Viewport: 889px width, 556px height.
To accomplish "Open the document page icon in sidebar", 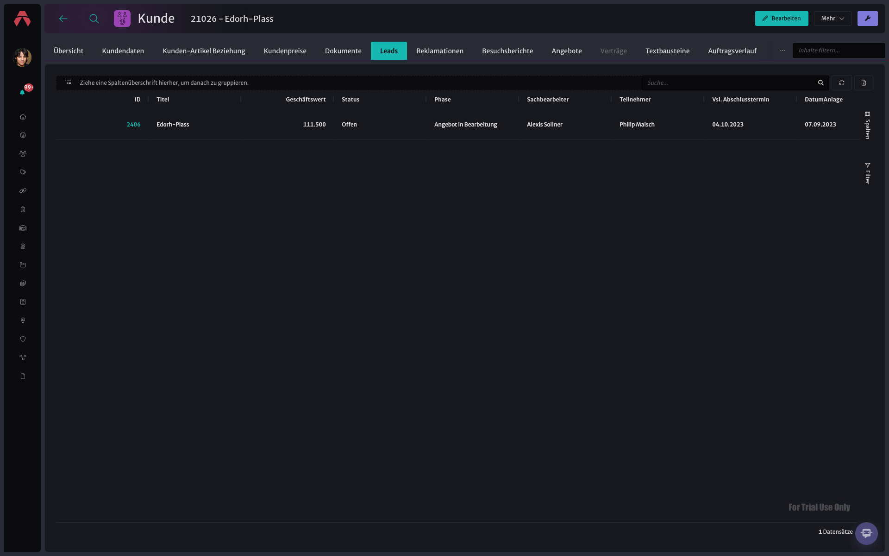I will click(23, 376).
